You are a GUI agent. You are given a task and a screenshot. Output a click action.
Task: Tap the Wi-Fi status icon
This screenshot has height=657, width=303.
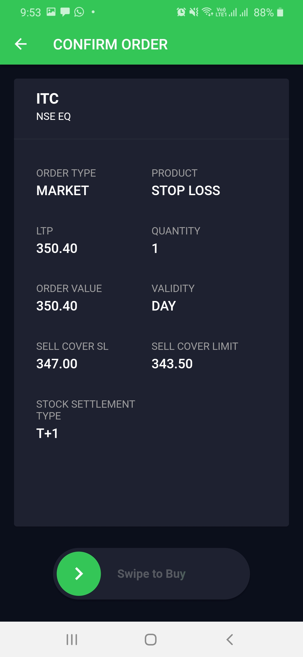207,12
